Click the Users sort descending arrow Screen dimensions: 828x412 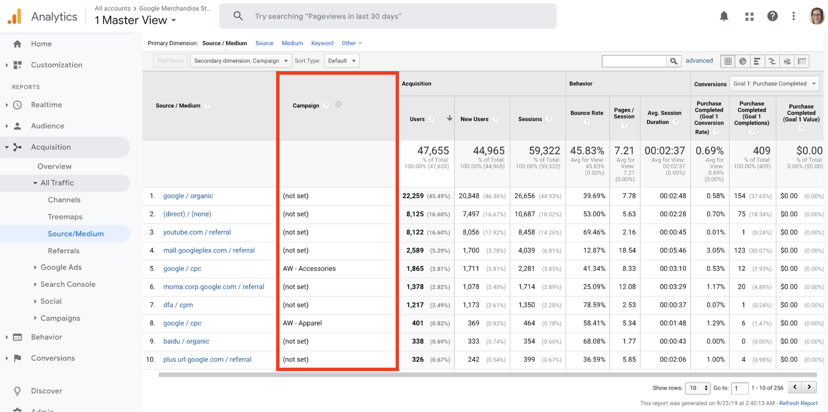click(449, 118)
